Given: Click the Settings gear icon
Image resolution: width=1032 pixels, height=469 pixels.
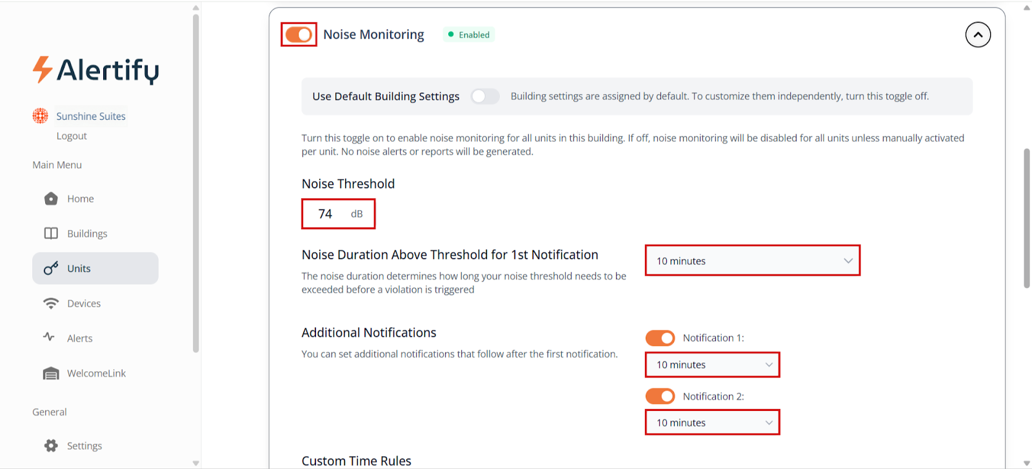Looking at the screenshot, I should click(51, 446).
